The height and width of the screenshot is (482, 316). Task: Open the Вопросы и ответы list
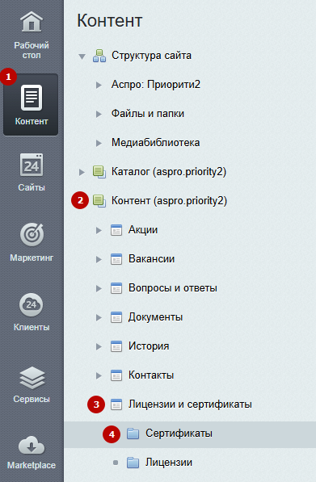pyautogui.click(x=173, y=288)
